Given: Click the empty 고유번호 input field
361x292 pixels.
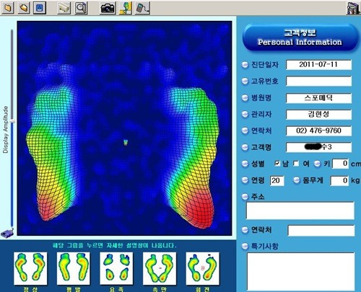Looking at the screenshot, I should (x=318, y=81).
